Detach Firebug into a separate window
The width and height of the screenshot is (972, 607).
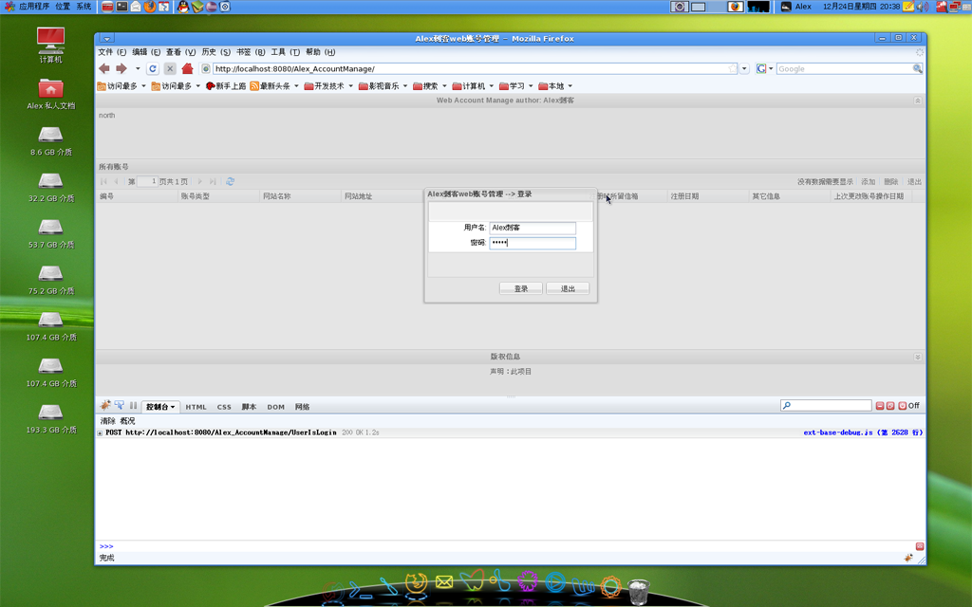click(x=890, y=406)
